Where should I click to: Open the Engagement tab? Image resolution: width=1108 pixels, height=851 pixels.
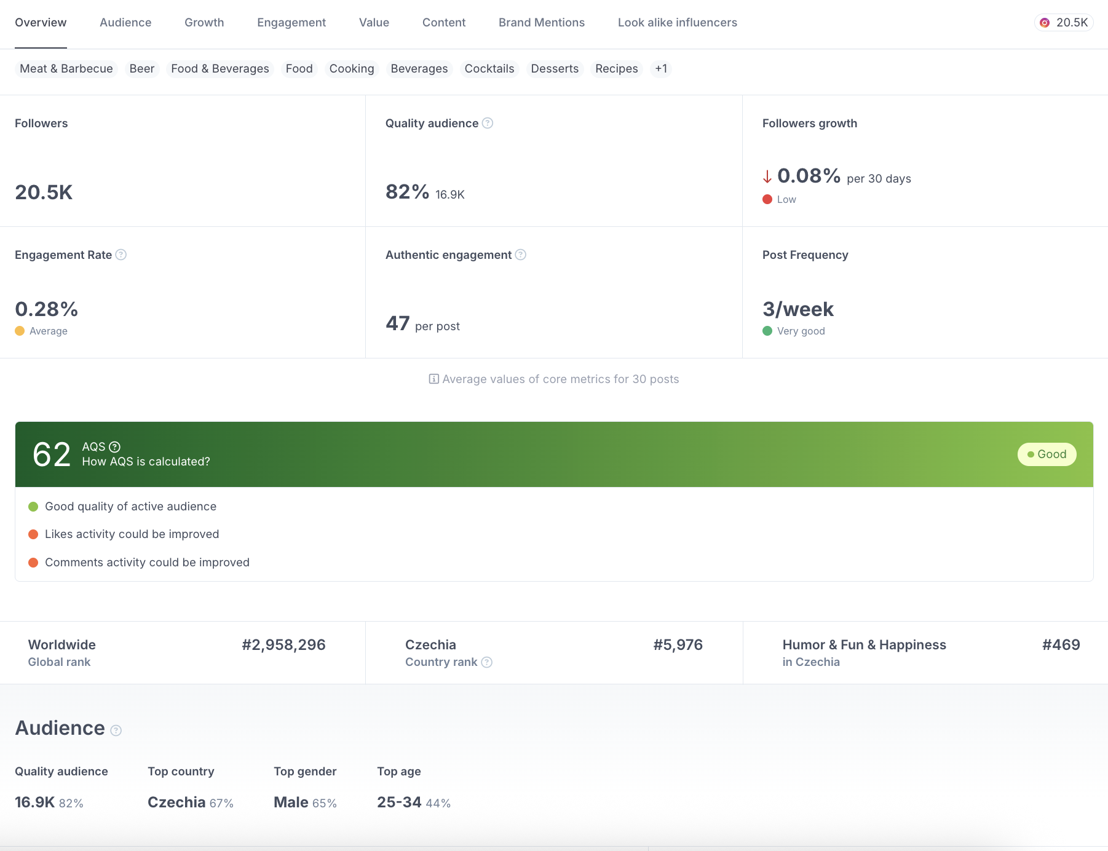coord(291,23)
